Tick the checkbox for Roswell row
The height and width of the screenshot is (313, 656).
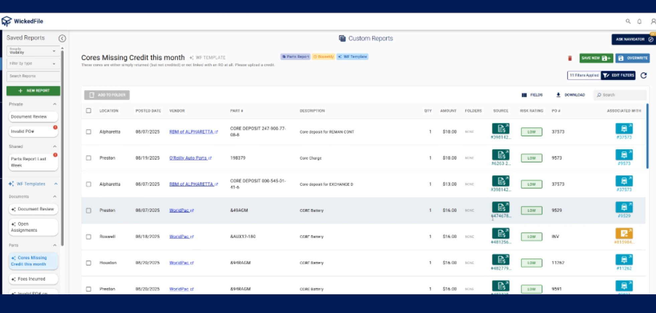coord(89,237)
